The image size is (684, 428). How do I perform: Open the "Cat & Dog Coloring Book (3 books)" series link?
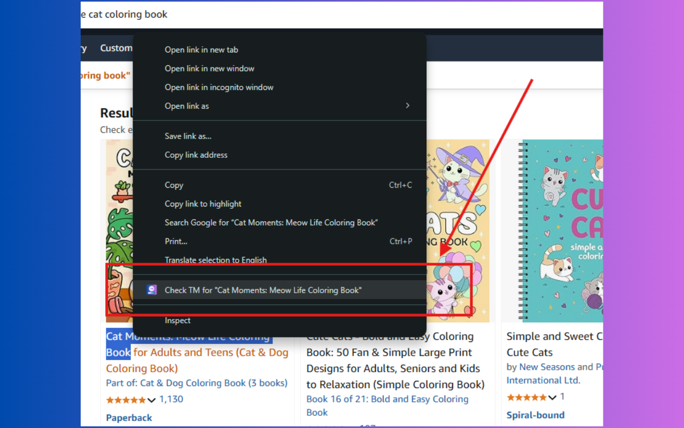tap(214, 383)
